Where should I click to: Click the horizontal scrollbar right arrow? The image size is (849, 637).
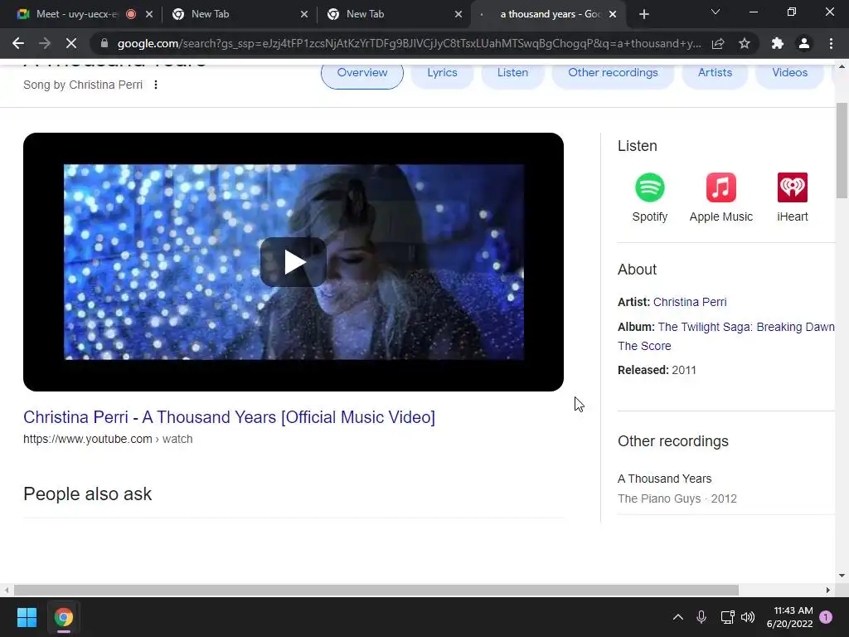click(828, 590)
